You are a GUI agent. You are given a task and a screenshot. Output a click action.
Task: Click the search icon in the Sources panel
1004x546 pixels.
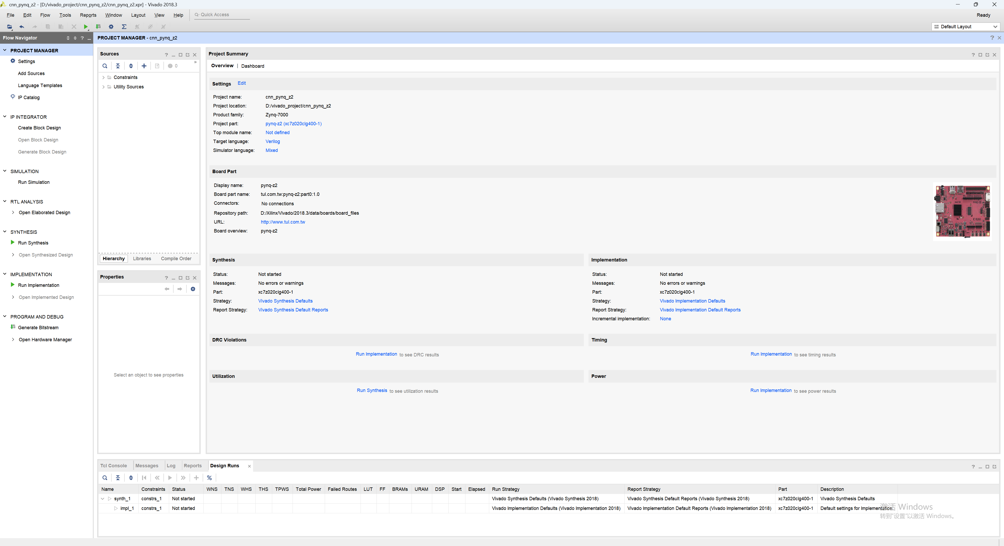click(105, 66)
